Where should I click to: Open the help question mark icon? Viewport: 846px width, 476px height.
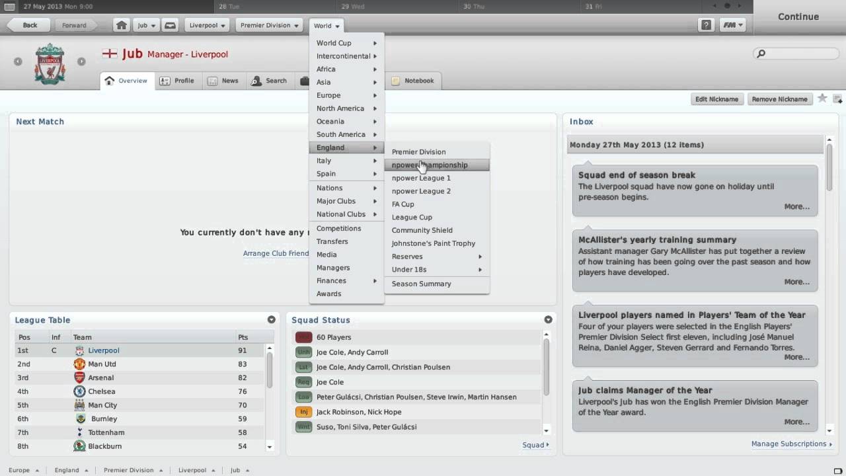click(x=707, y=25)
